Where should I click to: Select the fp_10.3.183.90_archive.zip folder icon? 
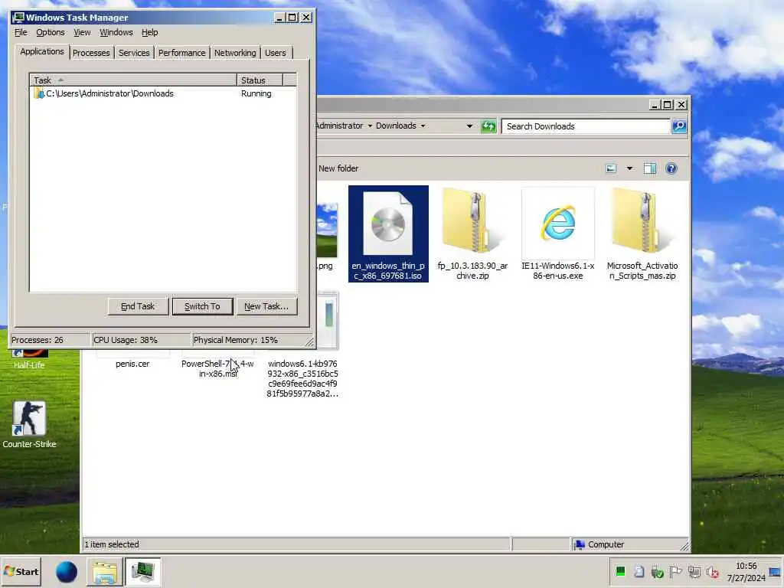pos(472,220)
